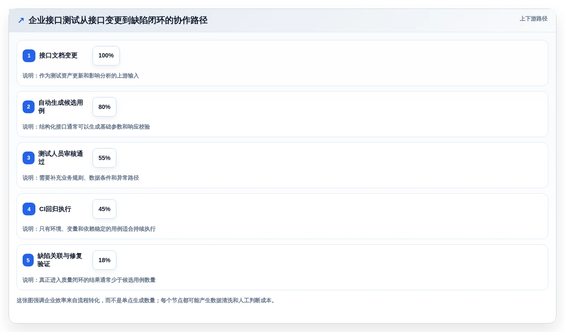Select step number 5 badge

[28, 260]
